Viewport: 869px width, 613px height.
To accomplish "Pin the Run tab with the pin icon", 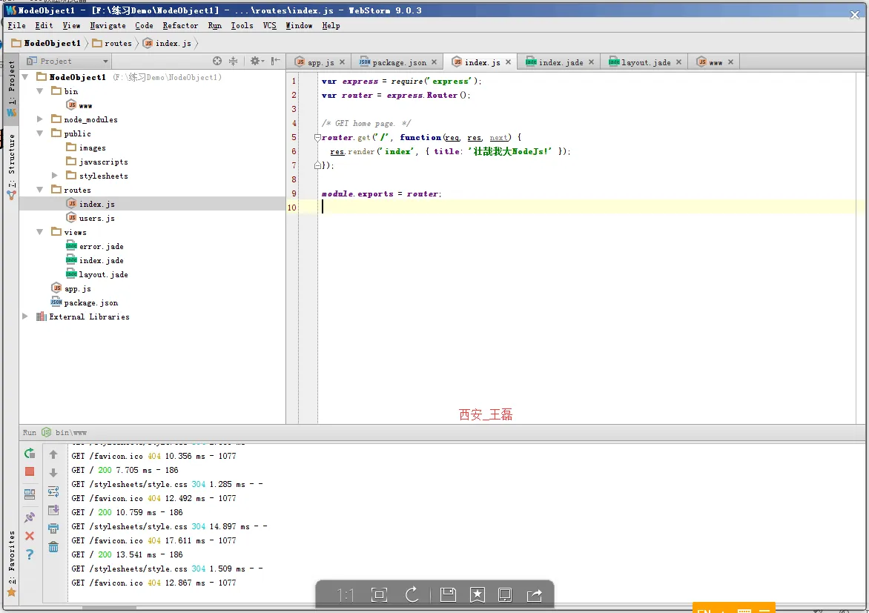I will 30,517.
